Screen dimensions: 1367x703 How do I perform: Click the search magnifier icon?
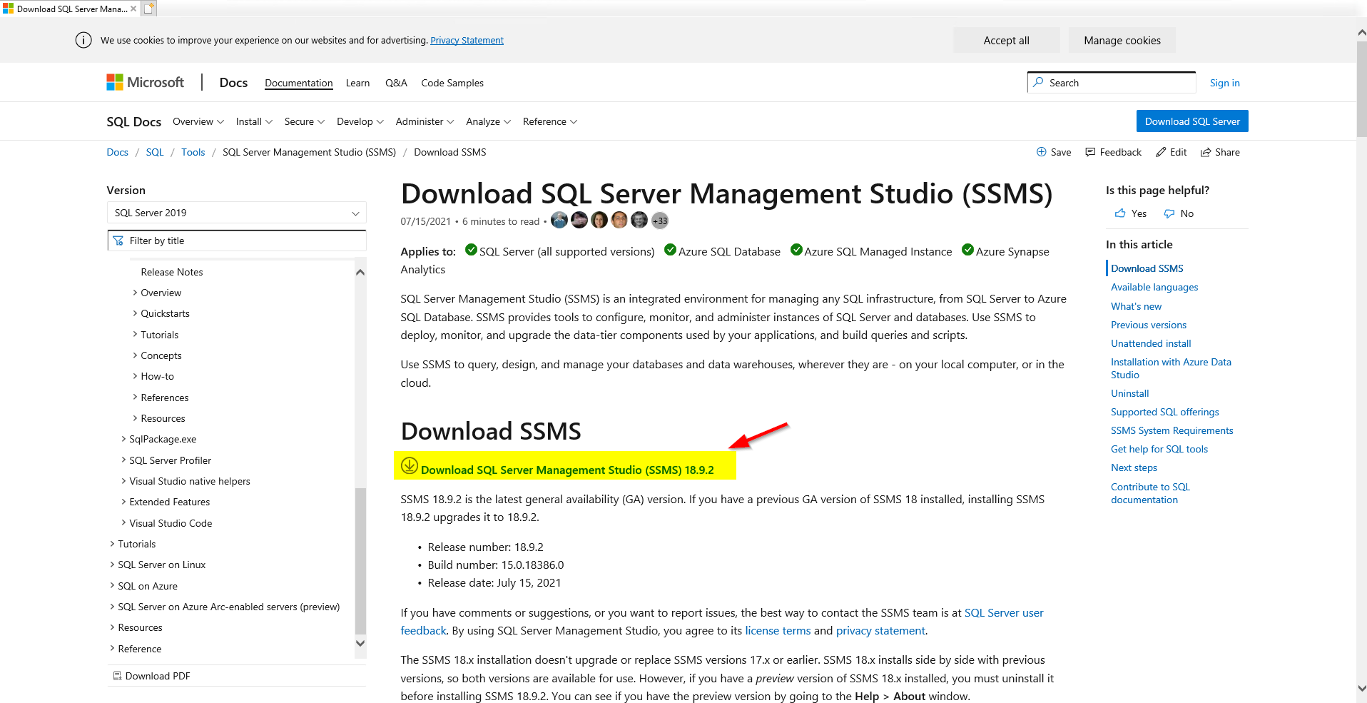pyautogui.click(x=1039, y=83)
